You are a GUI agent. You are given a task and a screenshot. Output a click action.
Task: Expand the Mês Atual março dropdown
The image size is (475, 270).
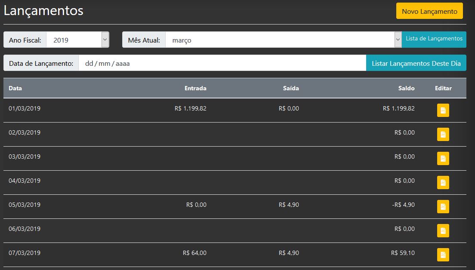click(283, 40)
